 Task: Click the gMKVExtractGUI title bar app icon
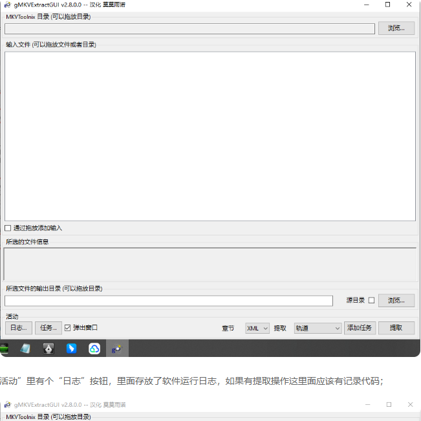point(8,5)
